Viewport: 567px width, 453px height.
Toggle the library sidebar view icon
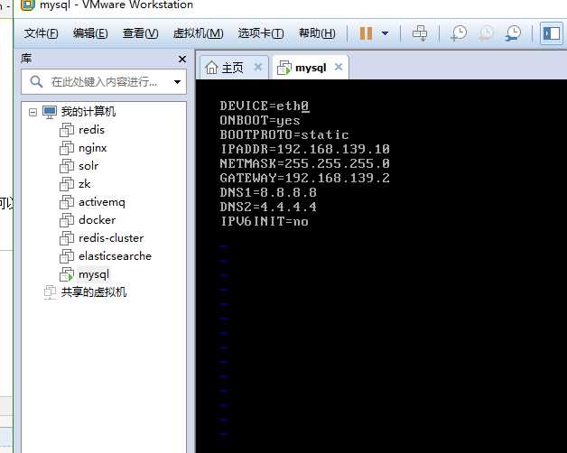coord(552,33)
